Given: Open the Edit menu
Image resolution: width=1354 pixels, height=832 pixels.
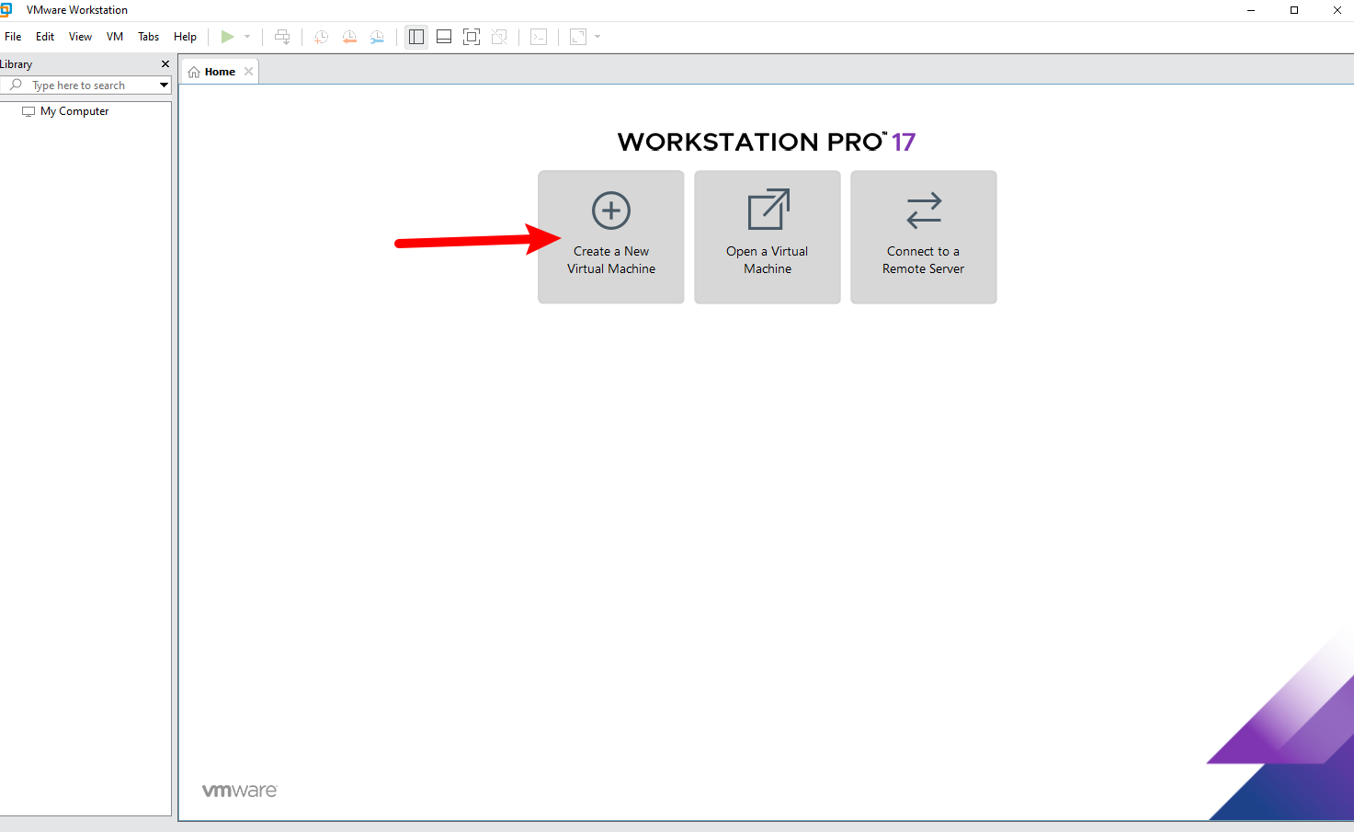Looking at the screenshot, I should [45, 37].
